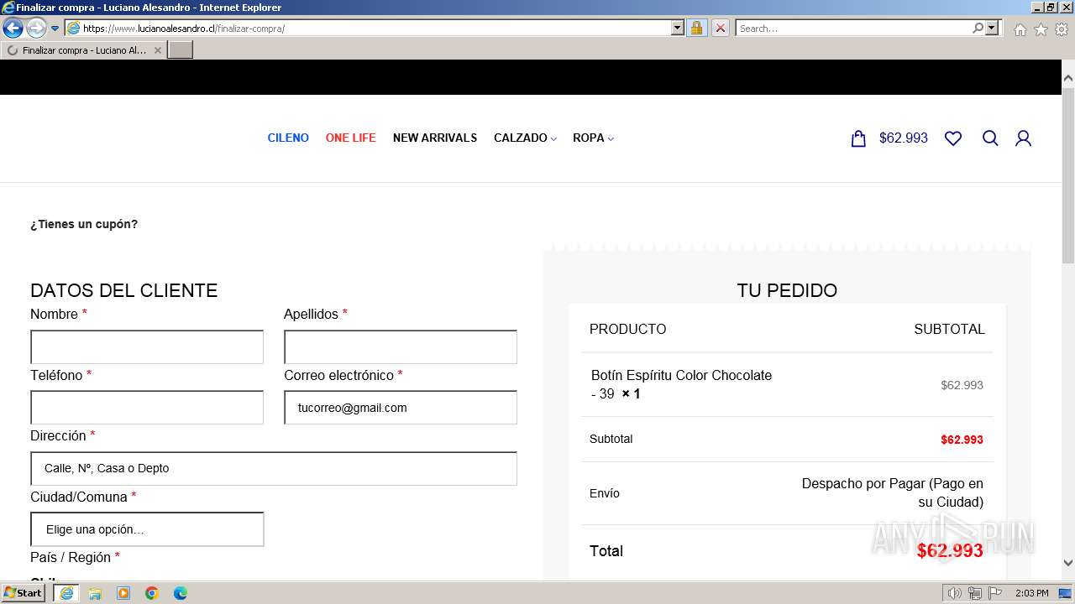Start search with the browser magnifier icon
The width and height of the screenshot is (1075, 604).
978,28
